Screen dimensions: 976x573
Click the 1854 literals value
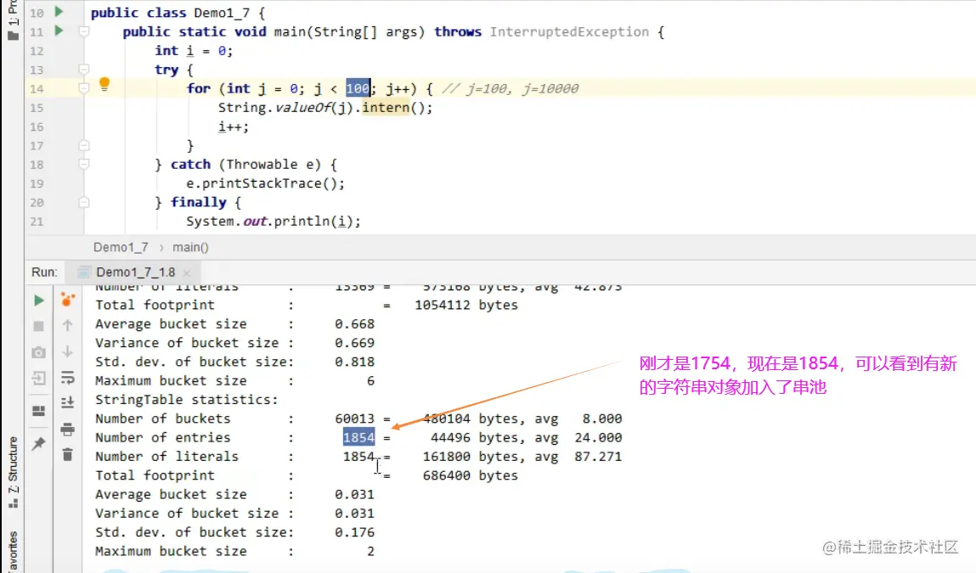pyautogui.click(x=358, y=456)
